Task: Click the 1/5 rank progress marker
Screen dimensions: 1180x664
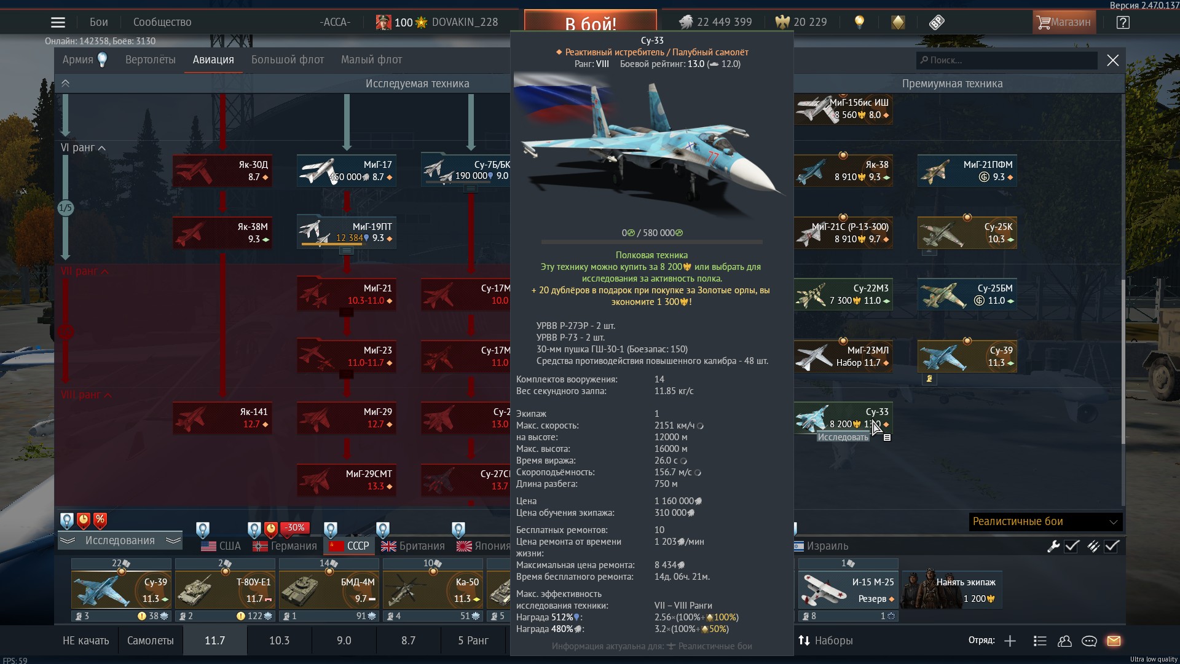Action: coord(65,208)
